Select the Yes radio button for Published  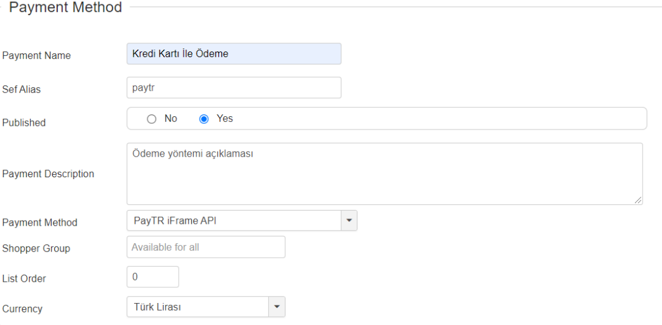(204, 119)
